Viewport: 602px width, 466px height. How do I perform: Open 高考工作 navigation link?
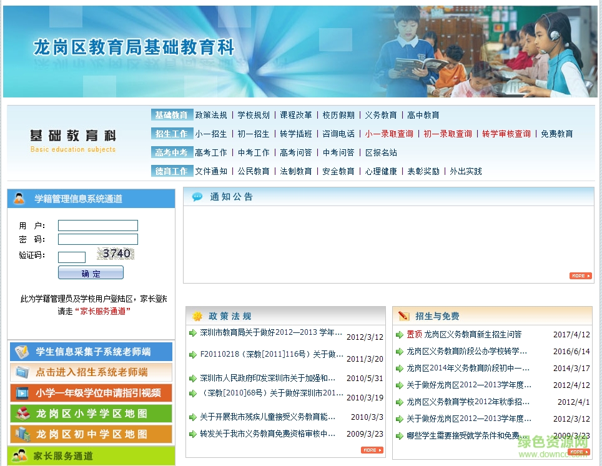point(211,152)
